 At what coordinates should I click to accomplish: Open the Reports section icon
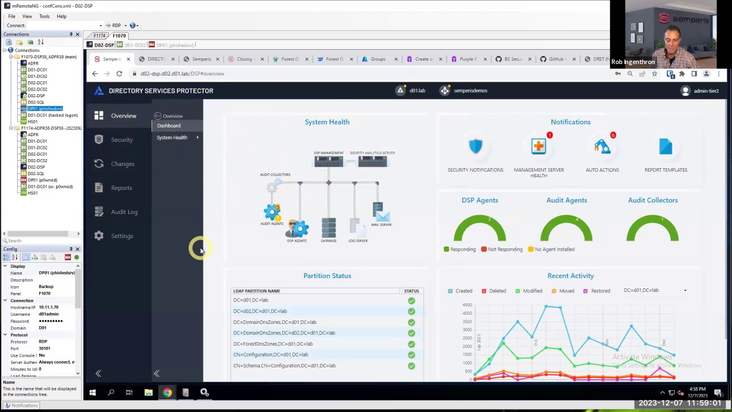tap(99, 188)
